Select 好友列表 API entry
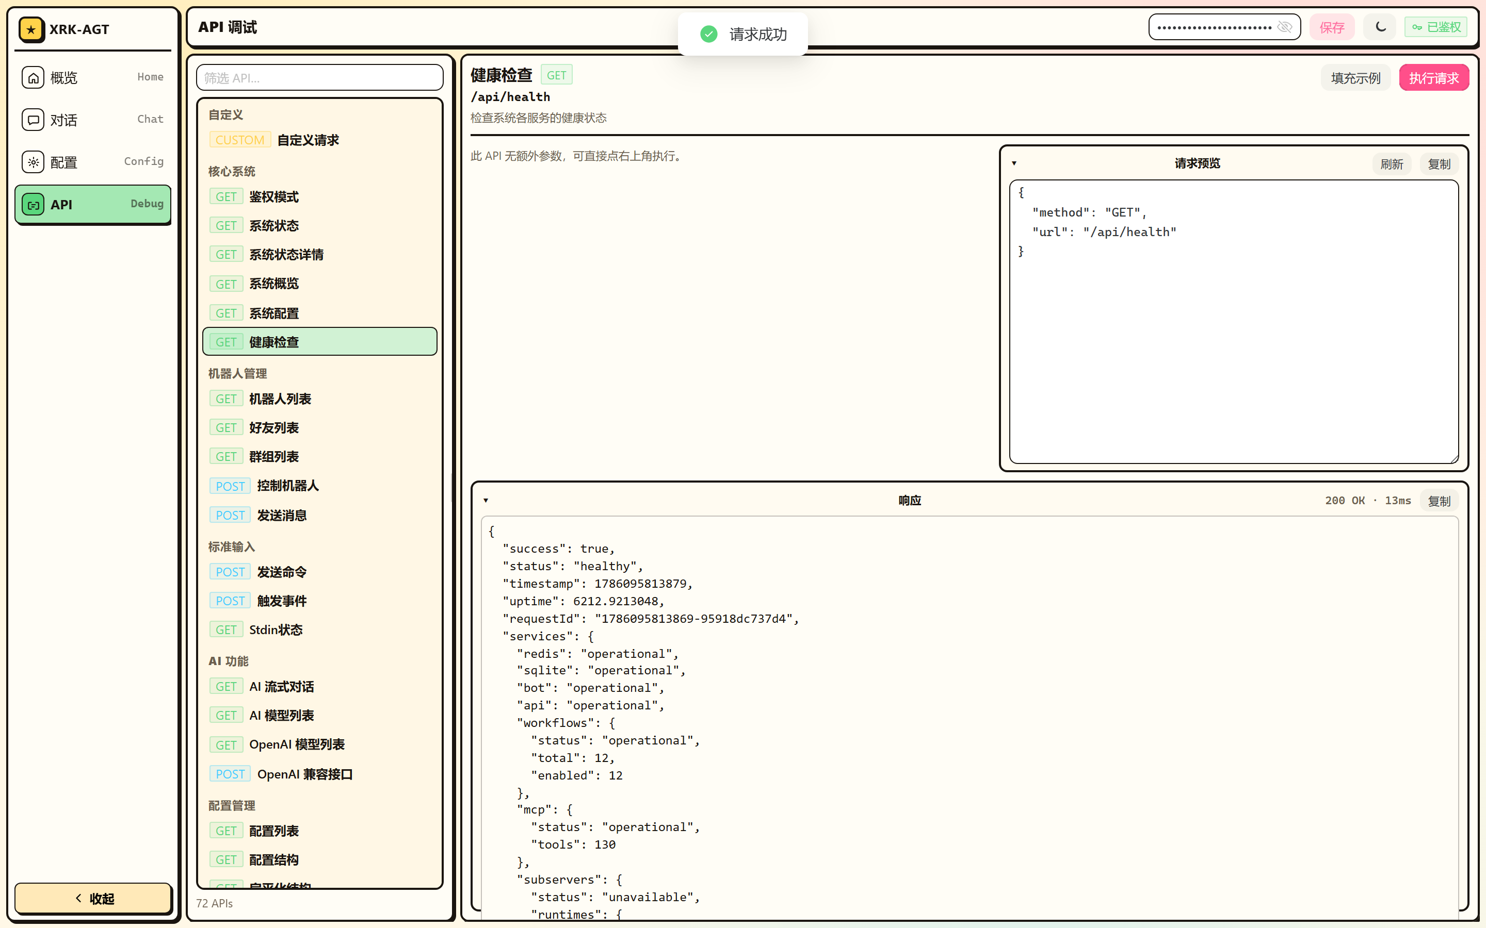 click(319, 428)
